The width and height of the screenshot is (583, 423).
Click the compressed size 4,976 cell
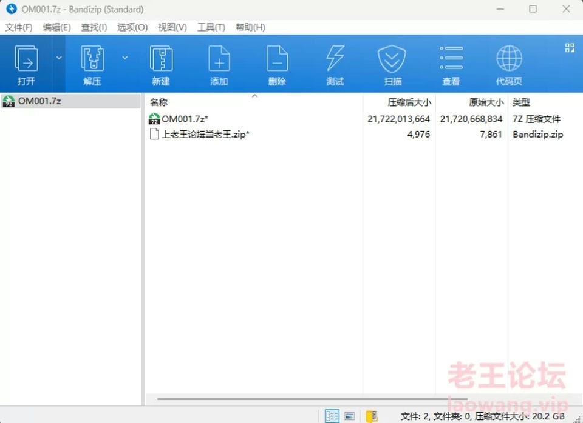click(x=418, y=135)
